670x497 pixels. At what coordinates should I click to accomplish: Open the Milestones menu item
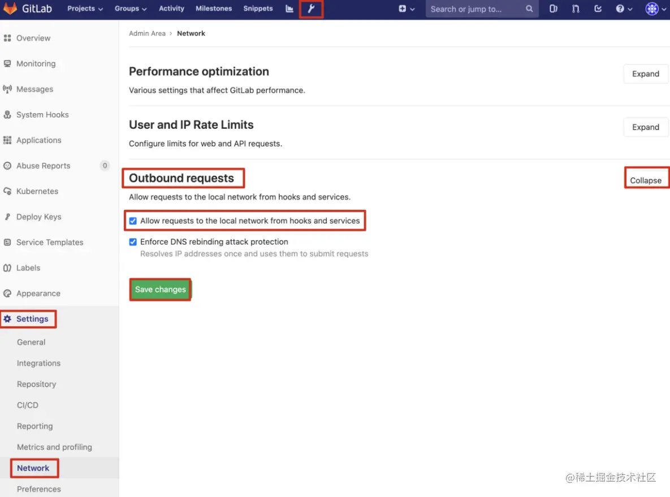pos(214,8)
